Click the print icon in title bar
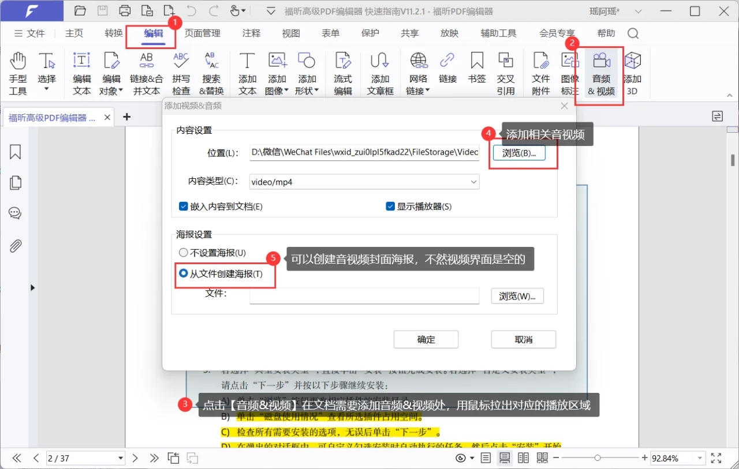 point(125,11)
